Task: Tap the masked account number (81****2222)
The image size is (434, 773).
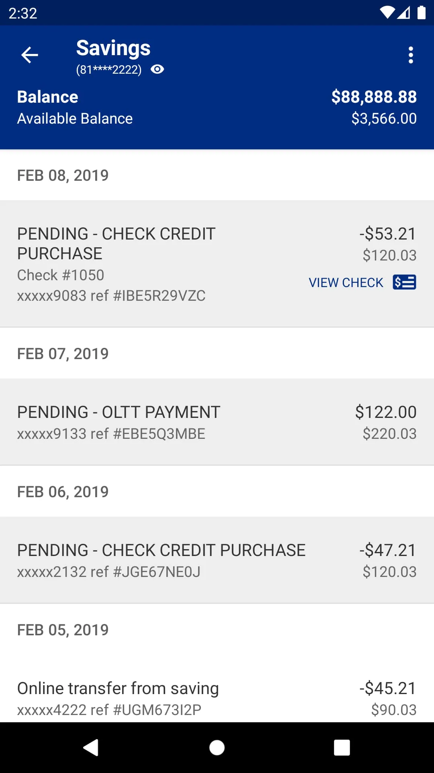Action: pos(108,70)
